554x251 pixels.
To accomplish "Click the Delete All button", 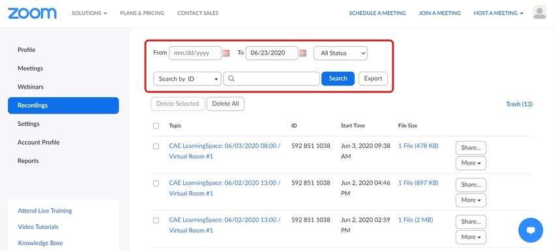I will tap(226, 104).
